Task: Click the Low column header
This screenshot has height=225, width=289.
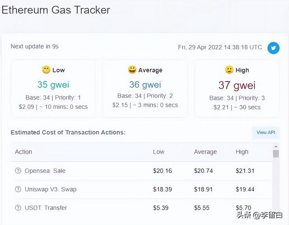Action: (x=158, y=152)
